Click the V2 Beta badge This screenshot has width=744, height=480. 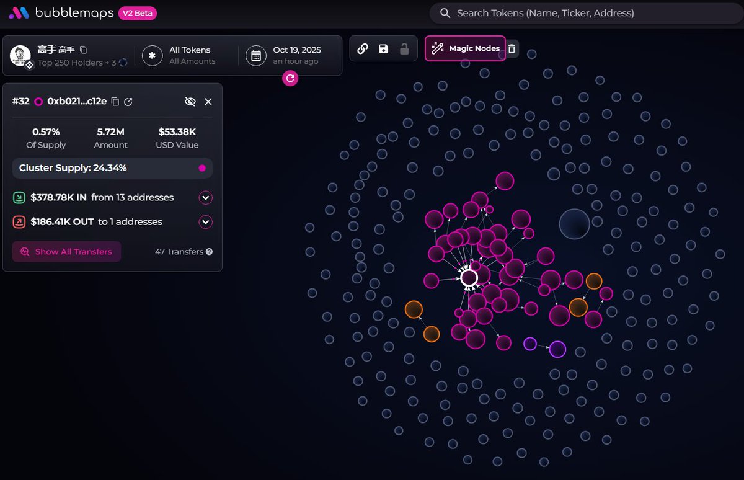tap(138, 13)
